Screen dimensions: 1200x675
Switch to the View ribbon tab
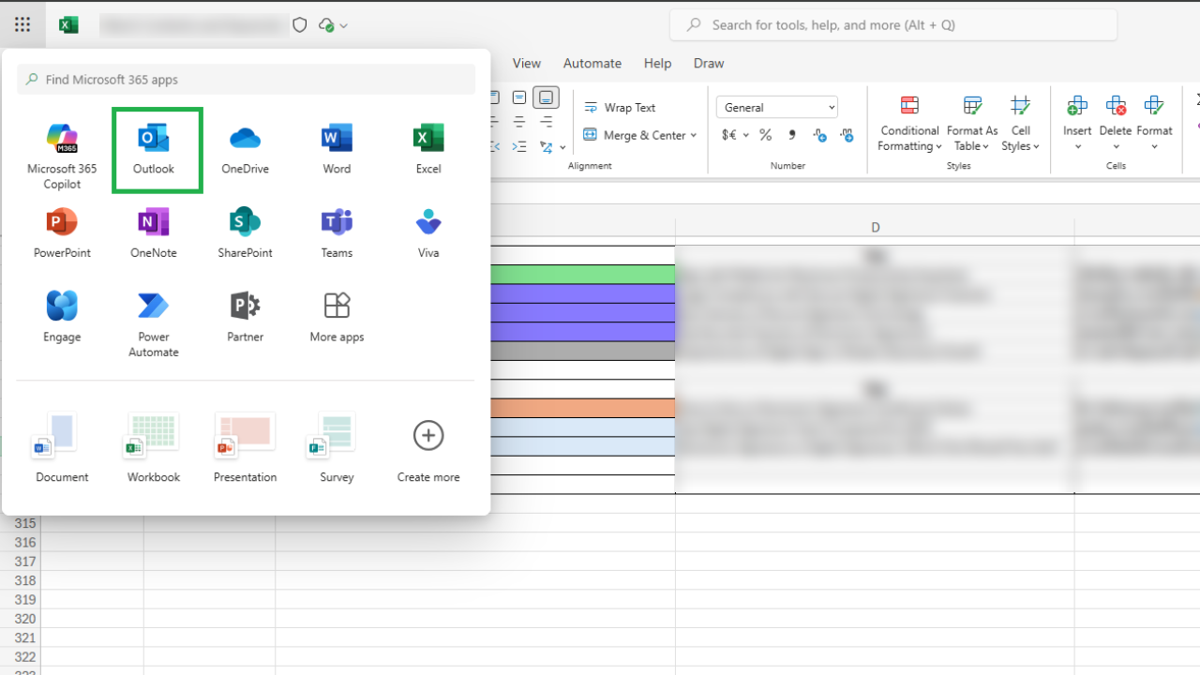pyautogui.click(x=526, y=63)
